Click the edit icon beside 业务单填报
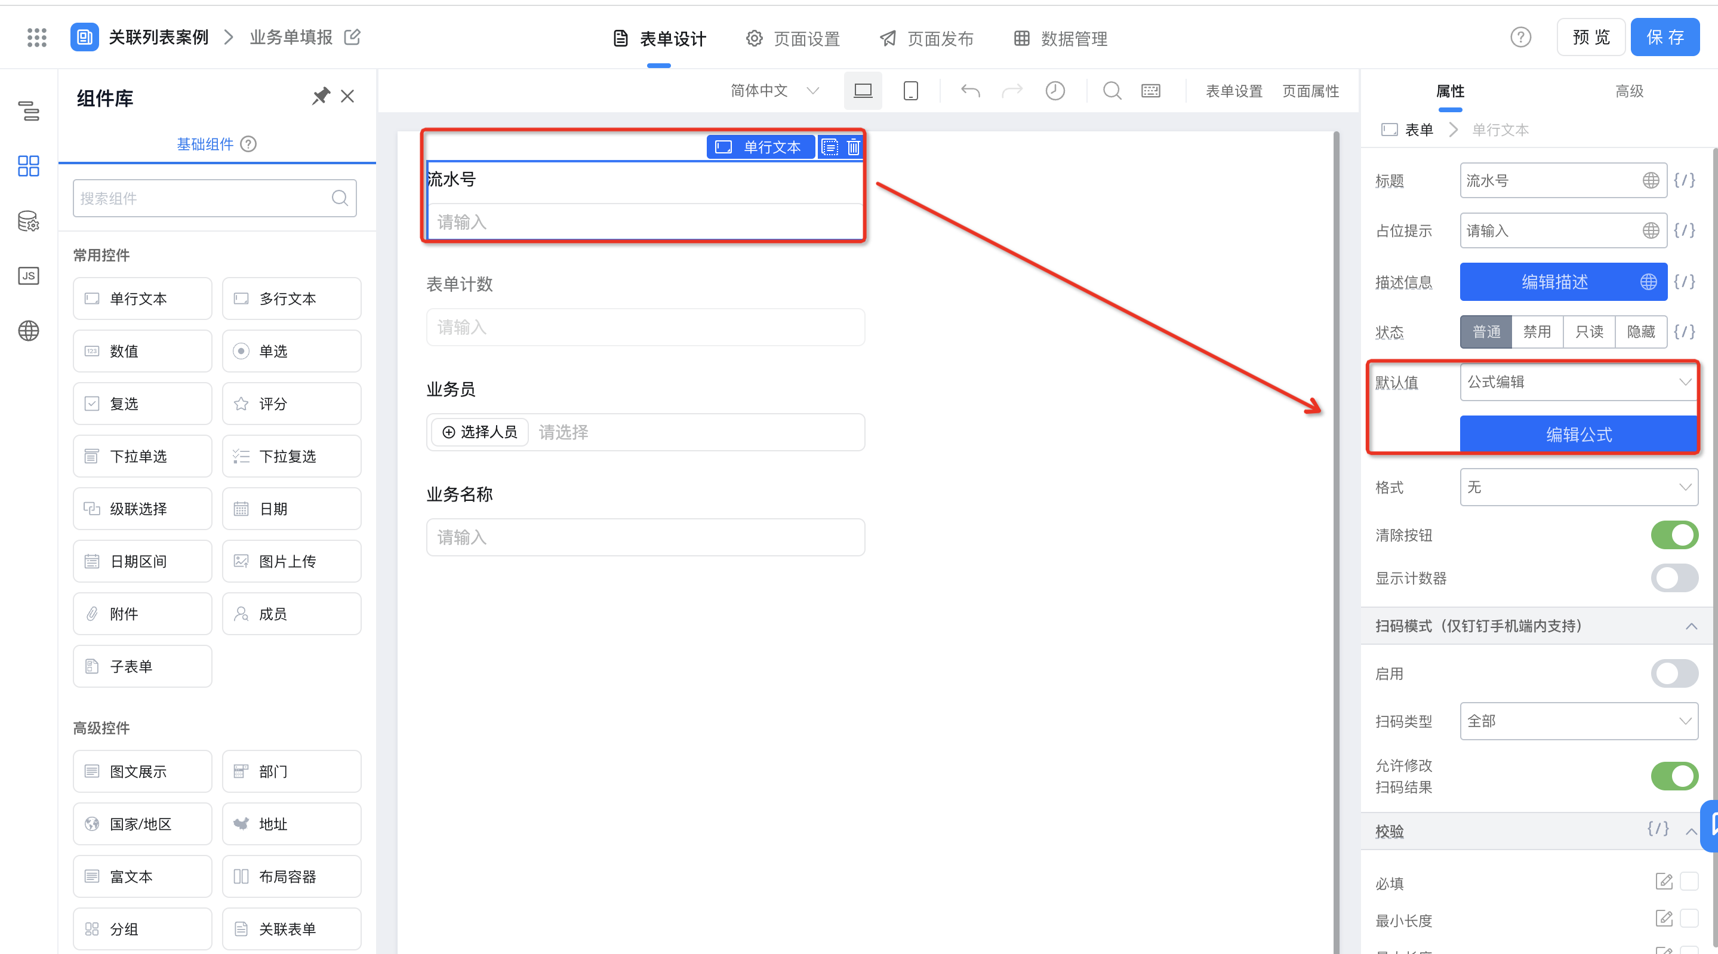The image size is (1718, 954). pos(352,36)
